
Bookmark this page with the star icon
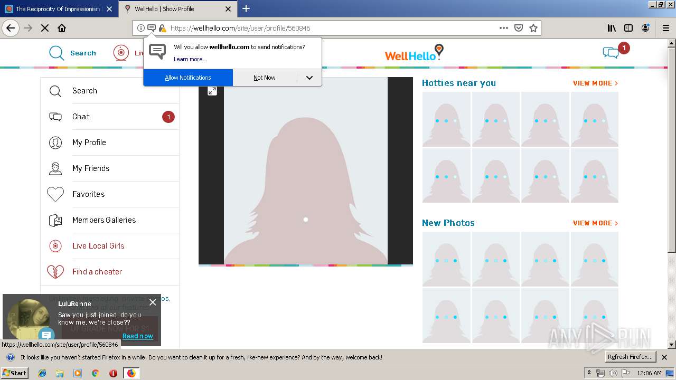(x=533, y=28)
